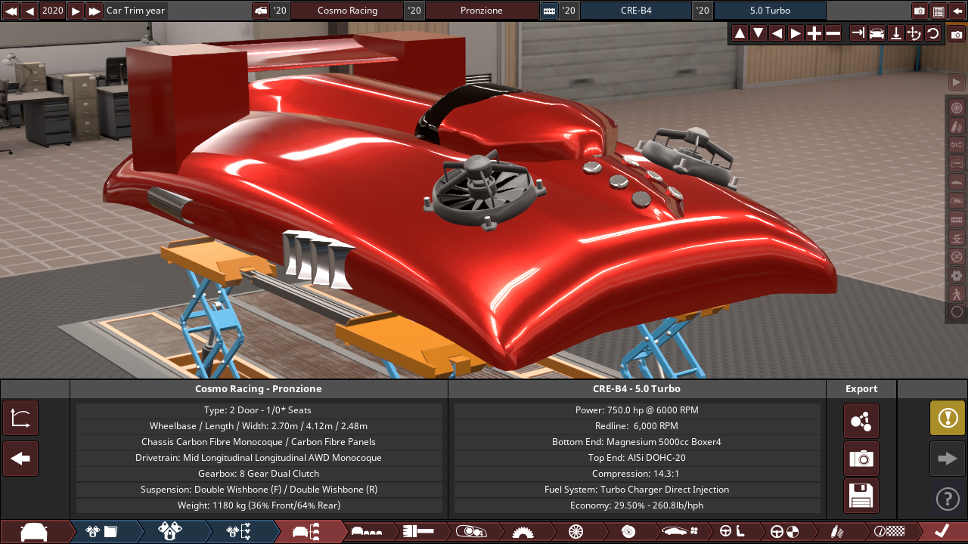Toggle the car side silhouette icon

[x=957, y=182]
